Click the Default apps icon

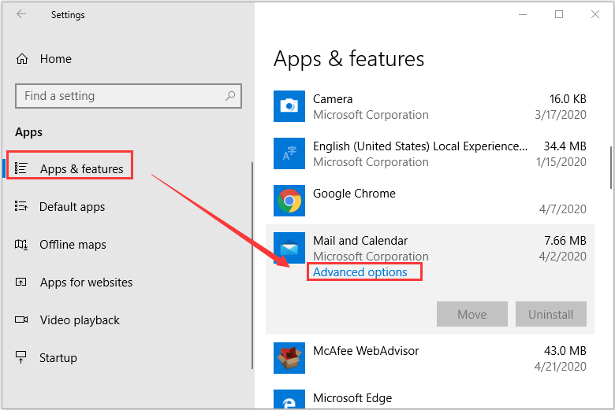click(20, 206)
